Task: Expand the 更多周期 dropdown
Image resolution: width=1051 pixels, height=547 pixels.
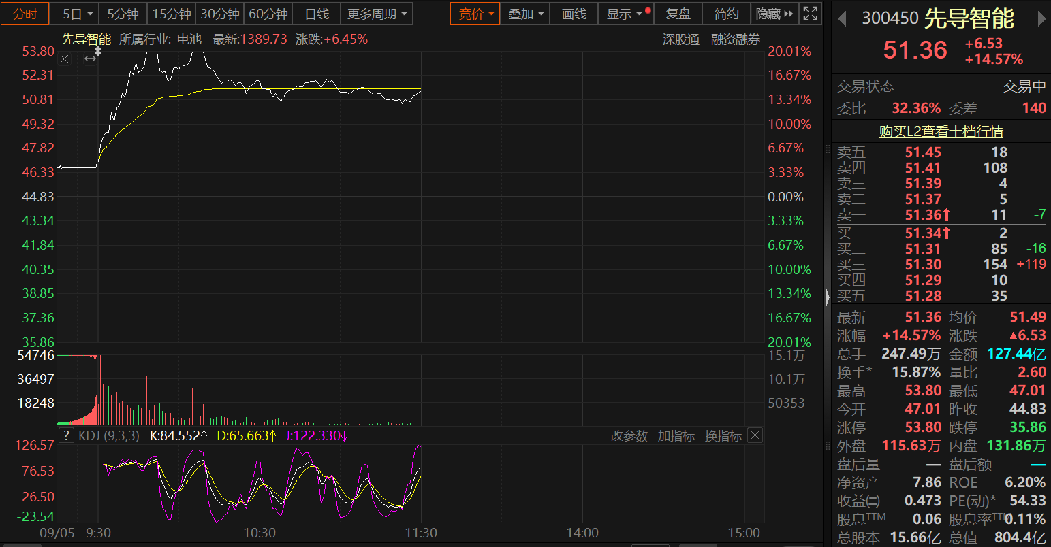Action: (x=377, y=14)
